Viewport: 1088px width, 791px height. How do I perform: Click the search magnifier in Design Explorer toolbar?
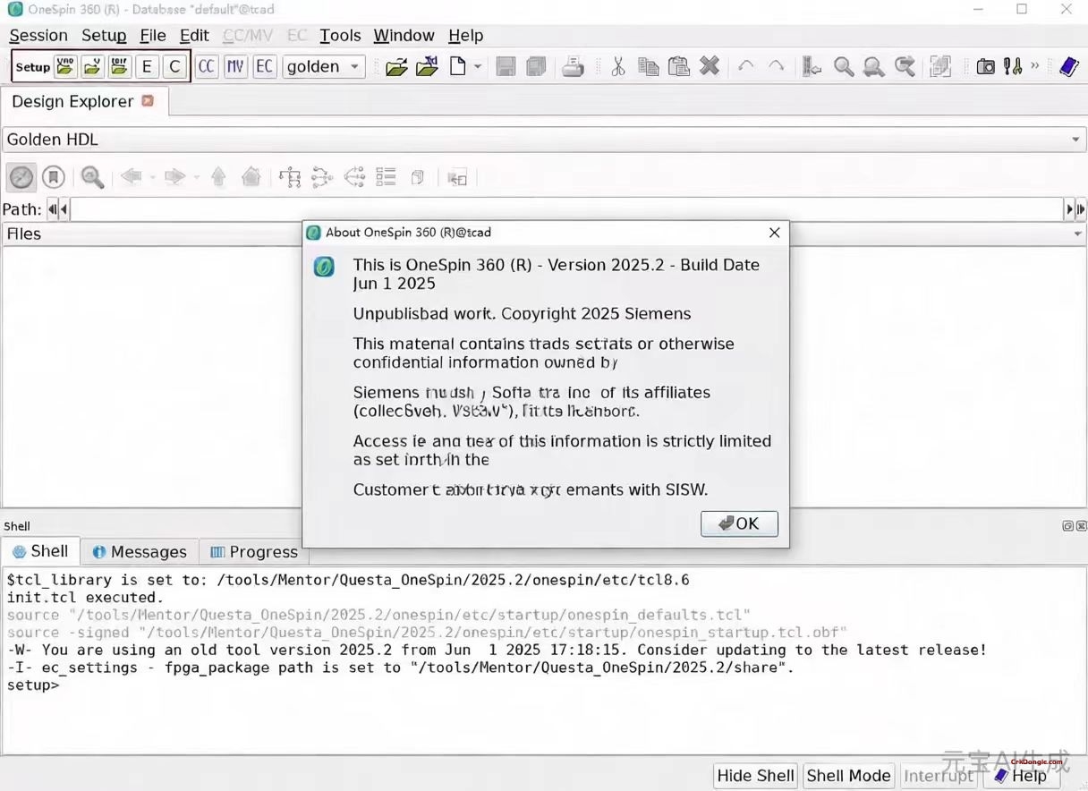click(92, 177)
